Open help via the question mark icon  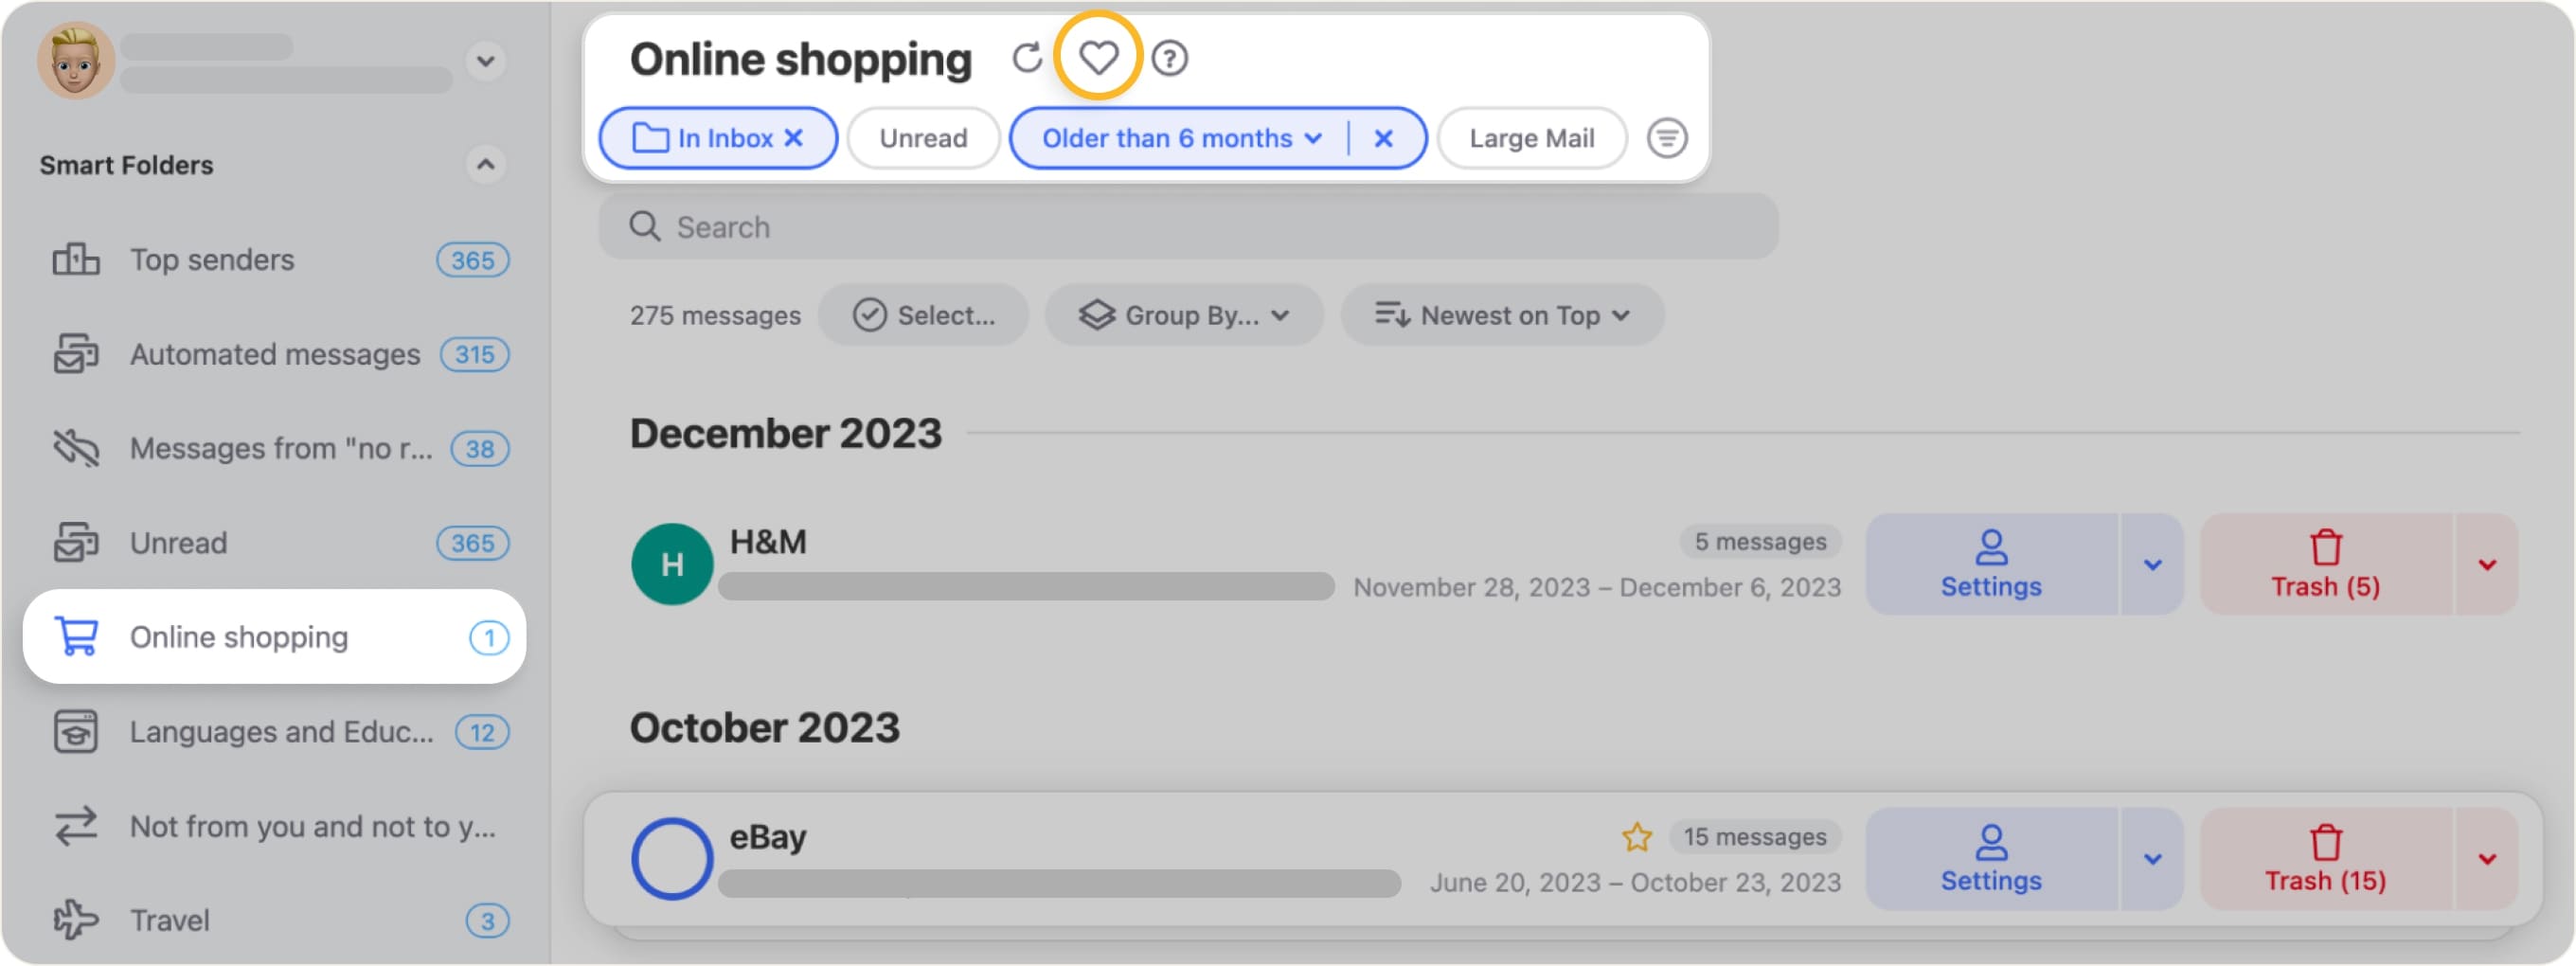click(x=1170, y=58)
